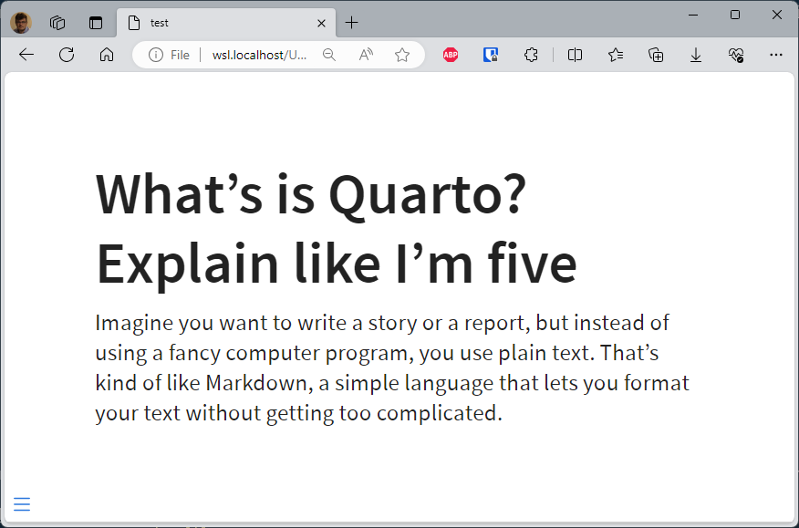Show the Downloads panel

(696, 55)
